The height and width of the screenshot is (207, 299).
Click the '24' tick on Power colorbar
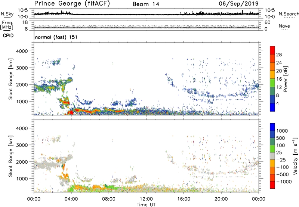point(279,63)
